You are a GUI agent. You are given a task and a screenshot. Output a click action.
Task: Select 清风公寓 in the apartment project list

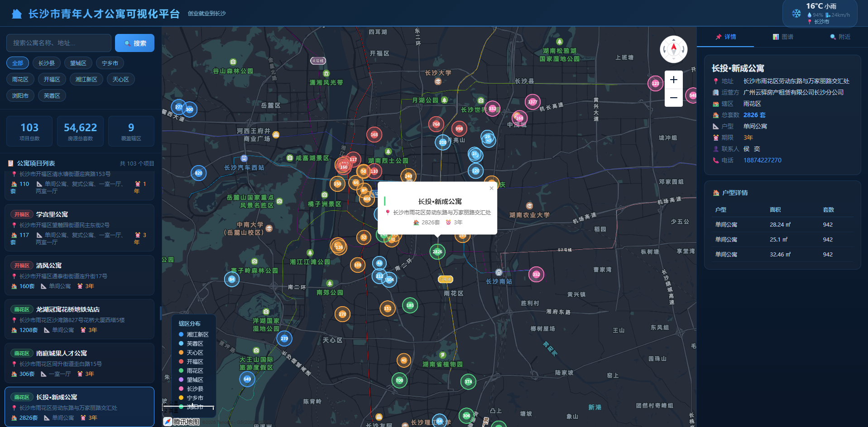pos(79,275)
